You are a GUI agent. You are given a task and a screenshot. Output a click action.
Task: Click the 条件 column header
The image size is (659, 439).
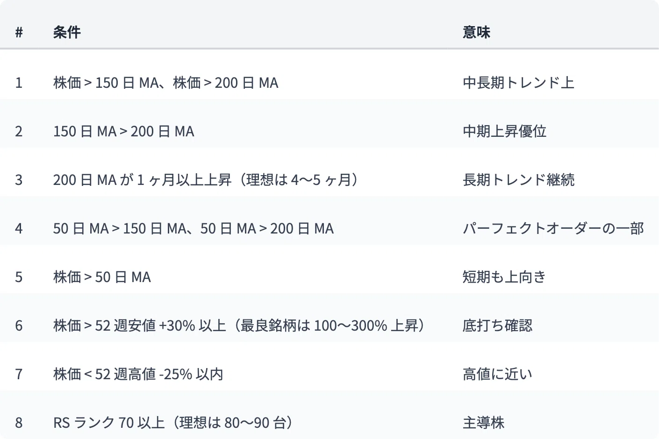point(67,32)
